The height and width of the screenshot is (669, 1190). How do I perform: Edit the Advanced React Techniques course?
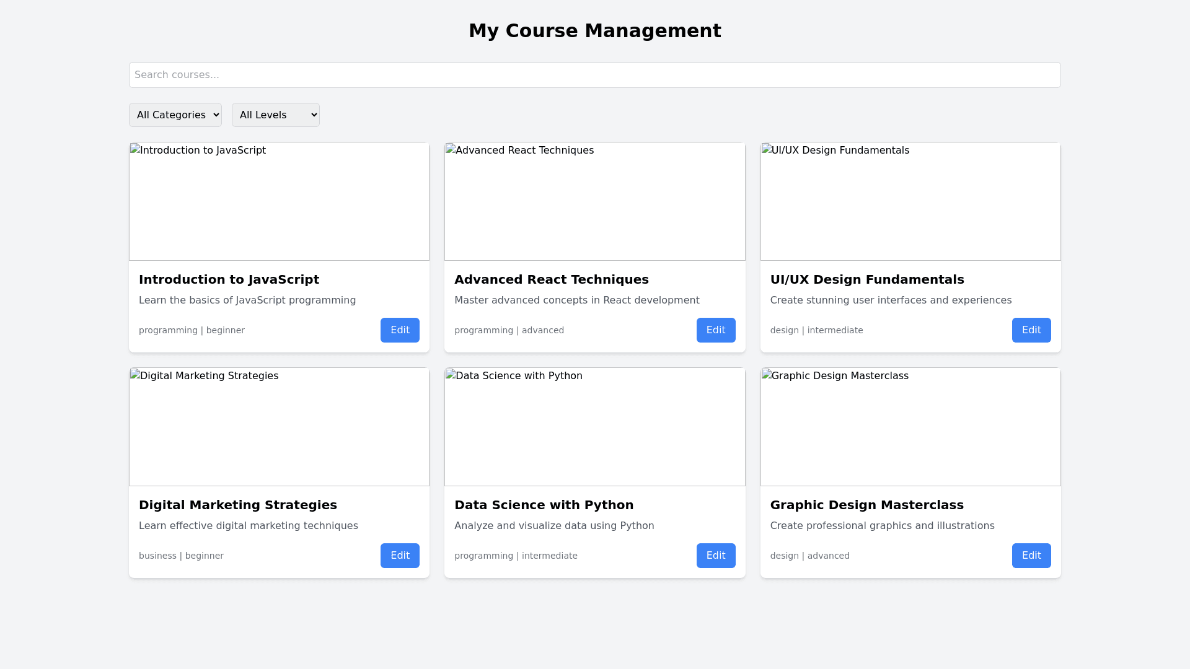coord(715,330)
